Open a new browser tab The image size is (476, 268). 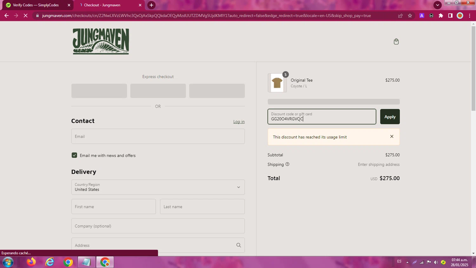coord(151,5)
